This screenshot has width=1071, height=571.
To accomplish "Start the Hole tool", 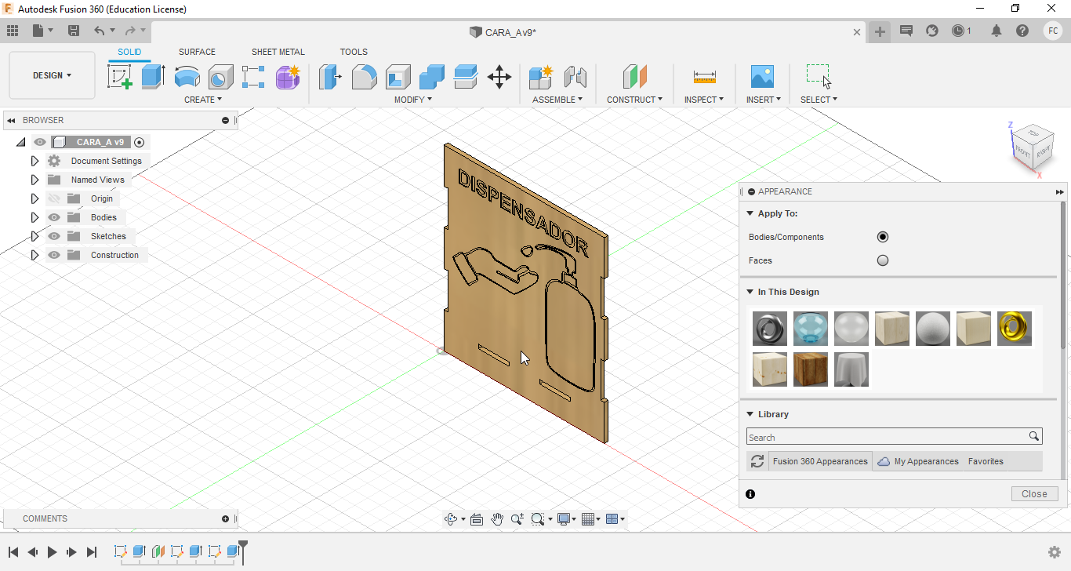I will 220,77.
